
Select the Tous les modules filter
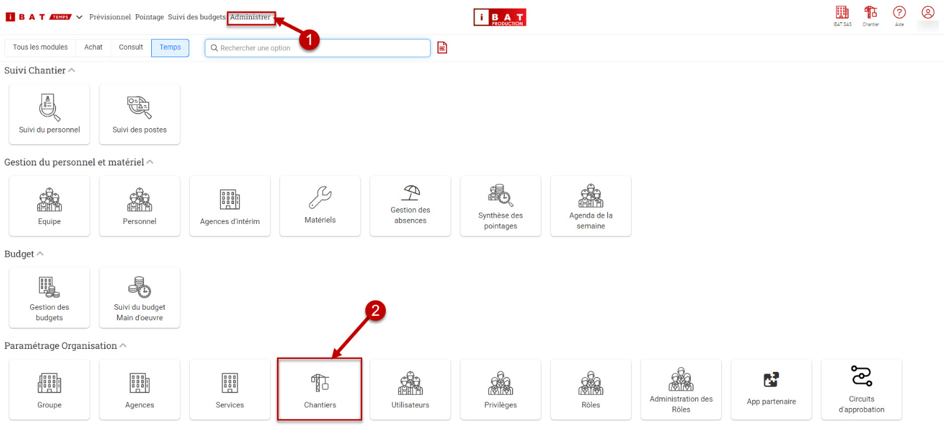click(40, 48)
